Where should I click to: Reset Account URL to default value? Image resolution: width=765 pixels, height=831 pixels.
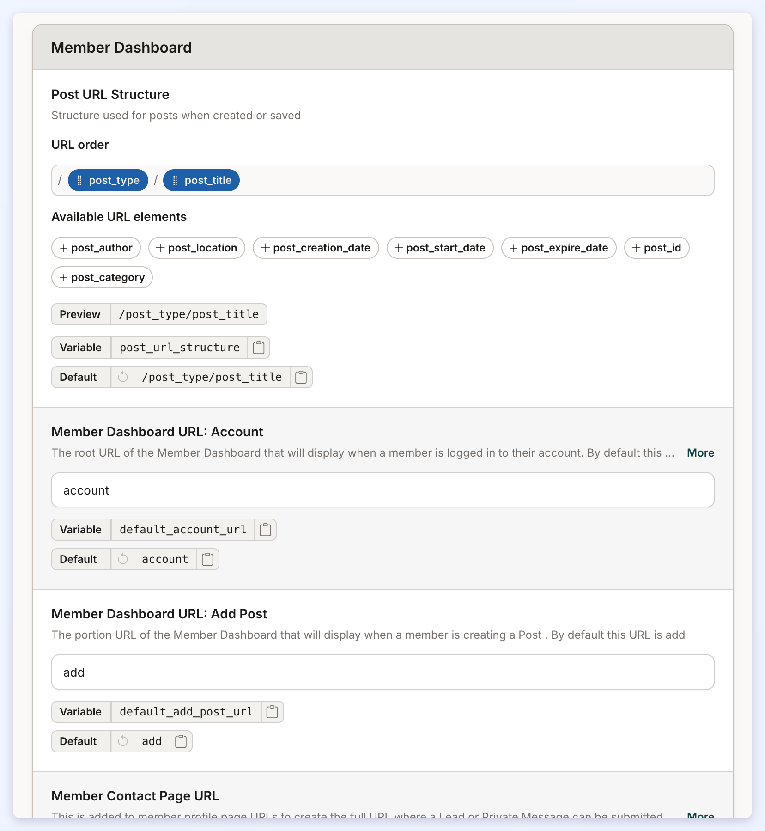pyautogui.click(x=122, y=559)
